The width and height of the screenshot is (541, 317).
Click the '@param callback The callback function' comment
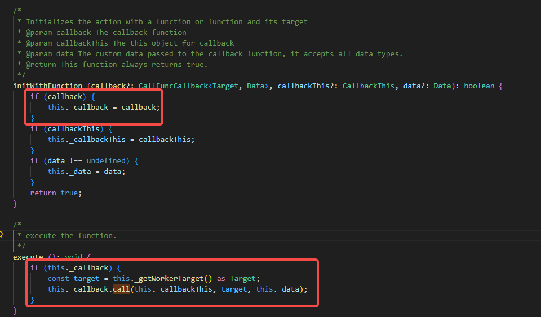(102, 33)
